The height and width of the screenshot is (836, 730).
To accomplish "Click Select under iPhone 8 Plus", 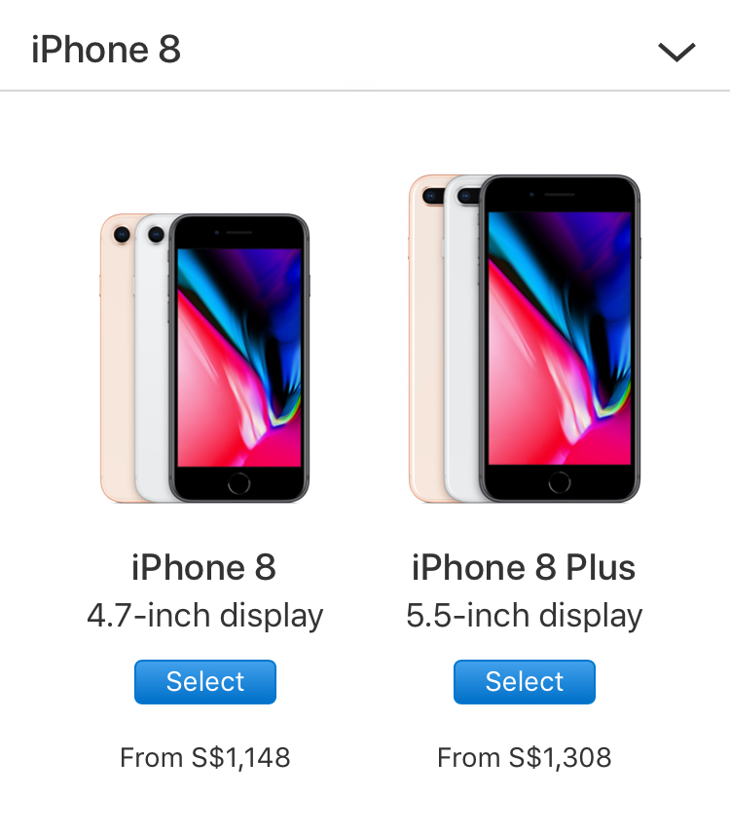I will [x=525, y=682].
